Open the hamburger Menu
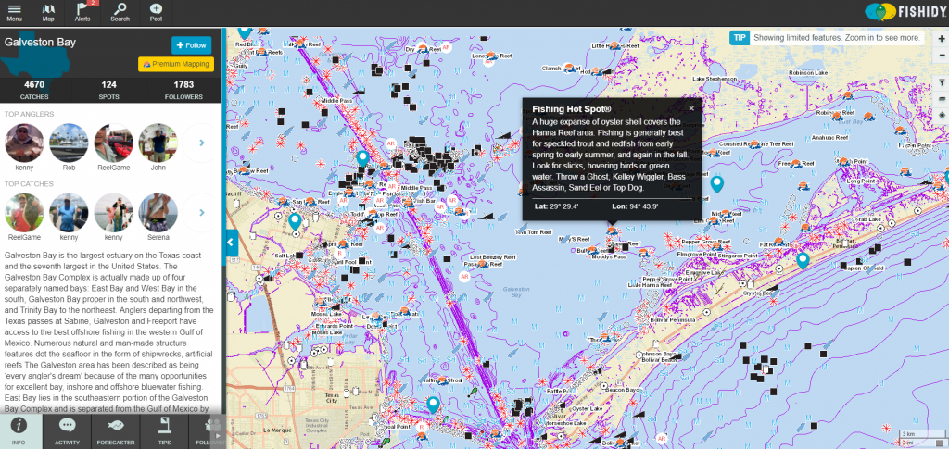This screenshot has width=949, height=449. pos(14,12)
